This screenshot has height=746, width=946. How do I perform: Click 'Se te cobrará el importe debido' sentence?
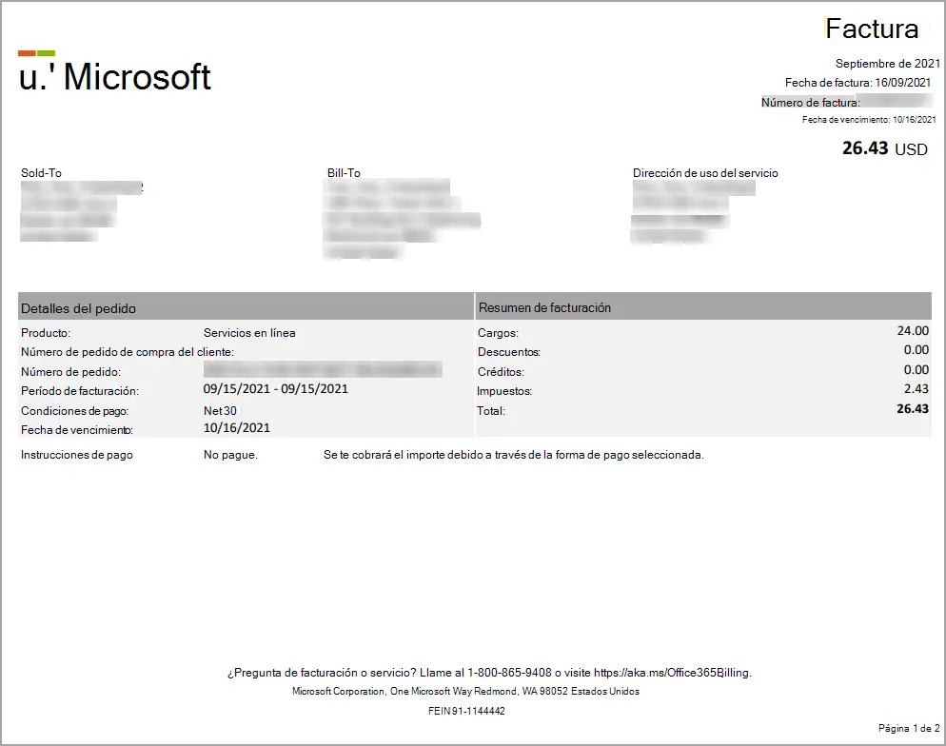coord(513,455)
